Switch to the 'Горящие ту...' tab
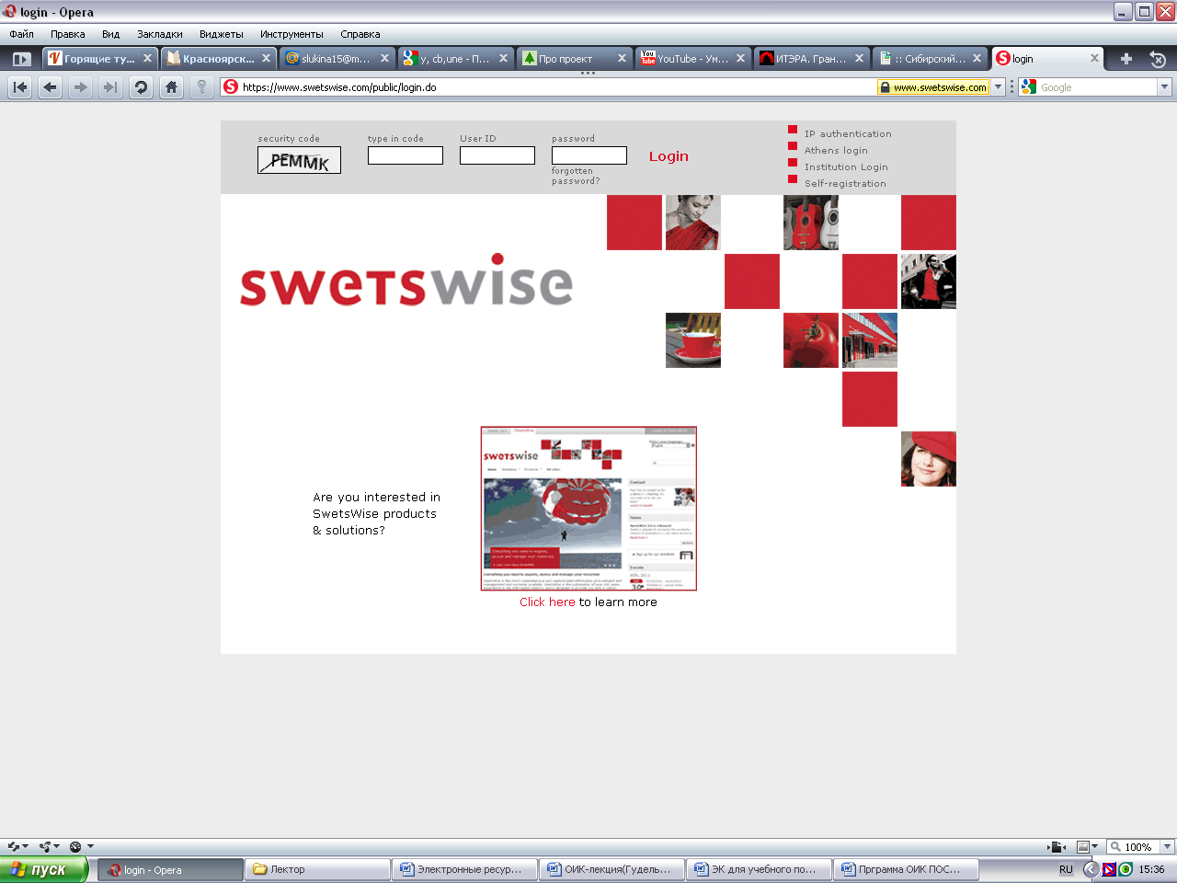The height and width of the screenshot is (883, 1177). click(100, 59)
